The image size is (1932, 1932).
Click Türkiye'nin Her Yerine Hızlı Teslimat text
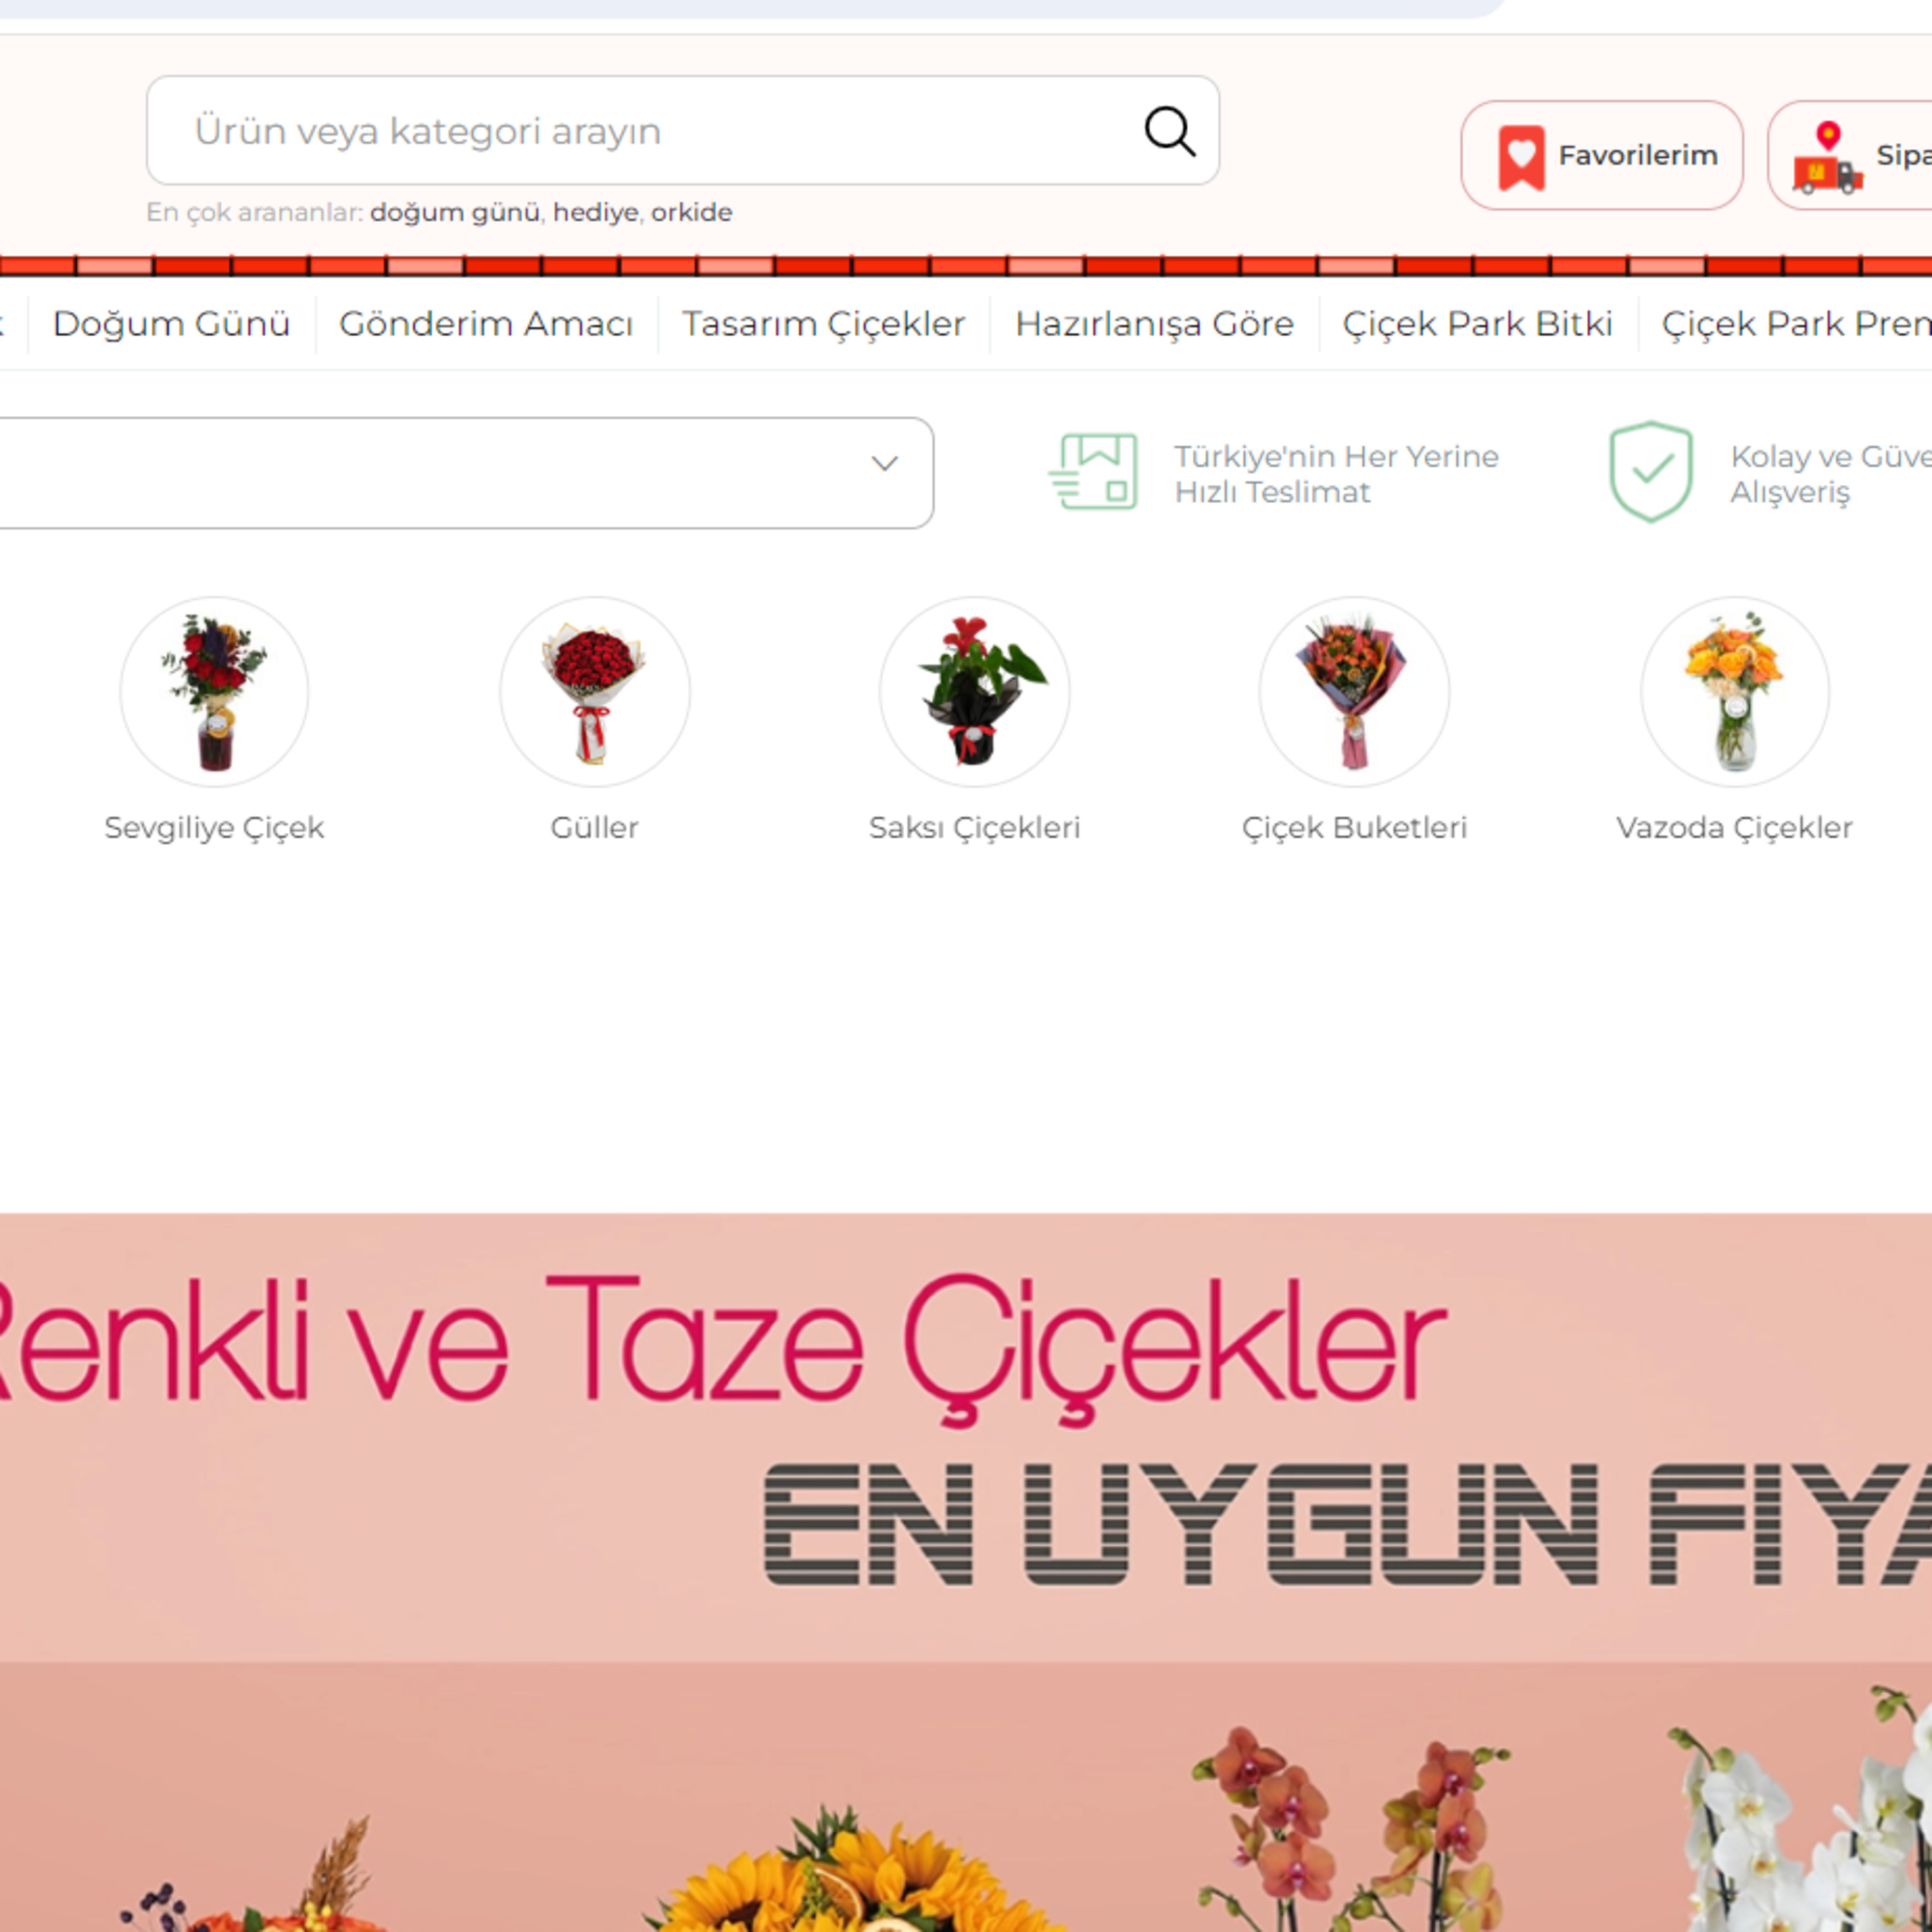click(x=1336, y=474)
